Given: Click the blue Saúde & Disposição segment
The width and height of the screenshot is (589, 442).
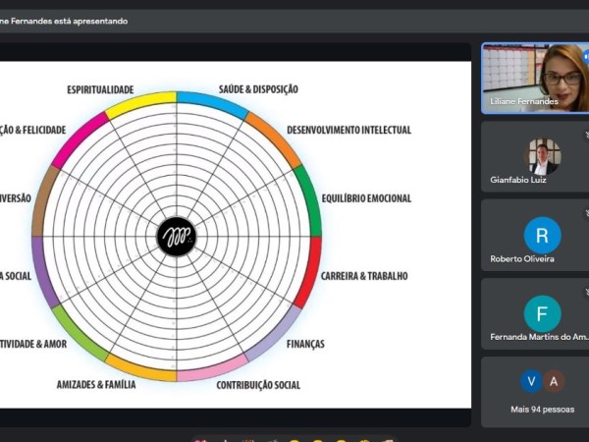Looking at the screenshot, I should click(212, 103).
